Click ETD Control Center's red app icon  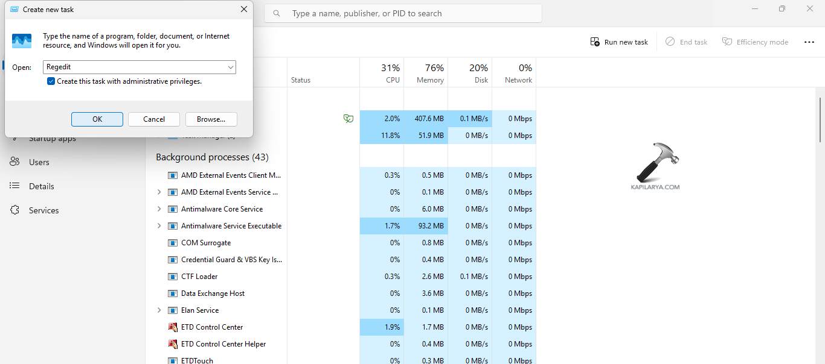172,327
